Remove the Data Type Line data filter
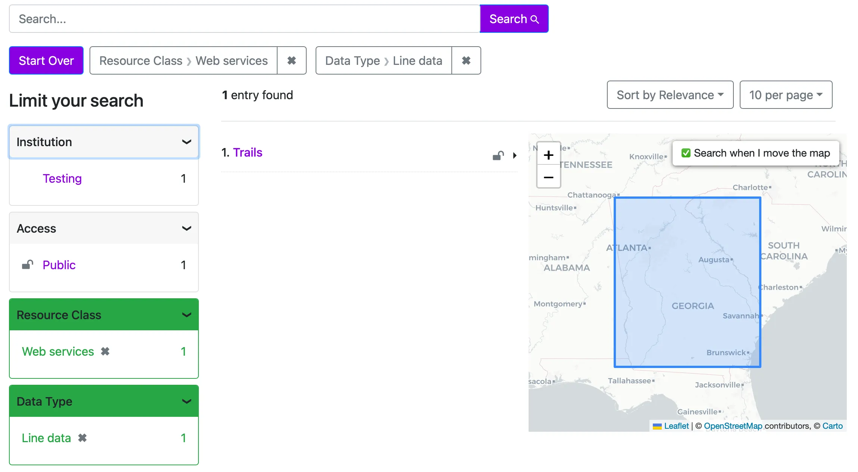The image size is (858, 472). (x=466, y=60)
